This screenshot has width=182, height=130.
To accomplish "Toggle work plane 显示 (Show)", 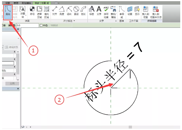I will pos(137,11).
